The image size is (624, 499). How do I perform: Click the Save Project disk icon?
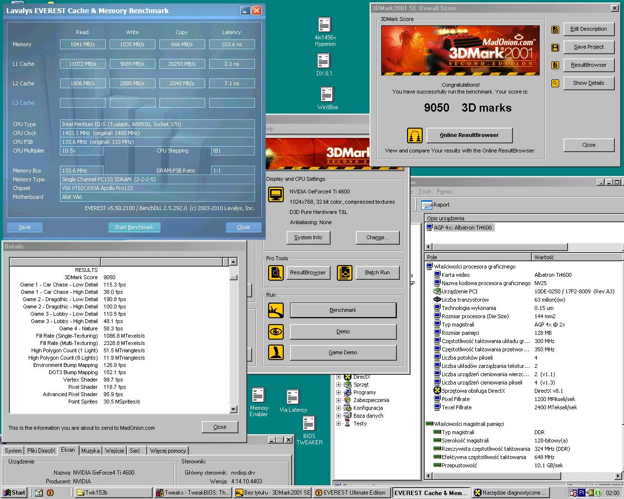[555, 47]
